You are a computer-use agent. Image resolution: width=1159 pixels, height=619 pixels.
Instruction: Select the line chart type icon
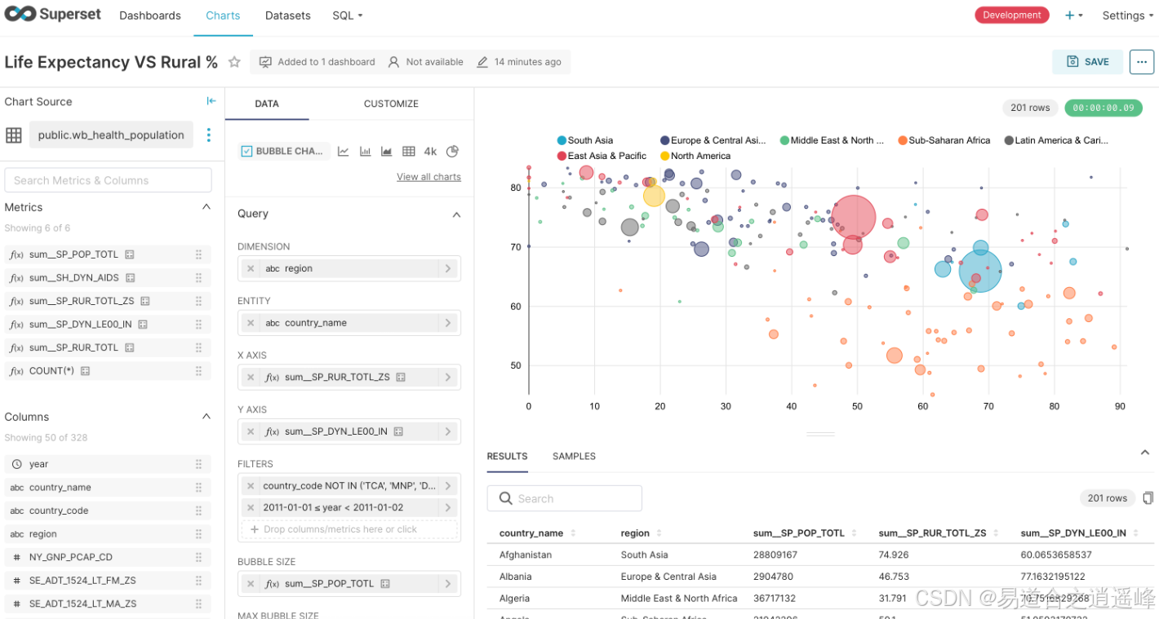(344, 151)
